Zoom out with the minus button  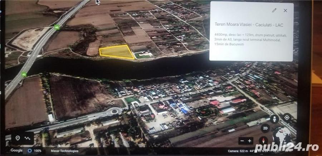(242, 141)
